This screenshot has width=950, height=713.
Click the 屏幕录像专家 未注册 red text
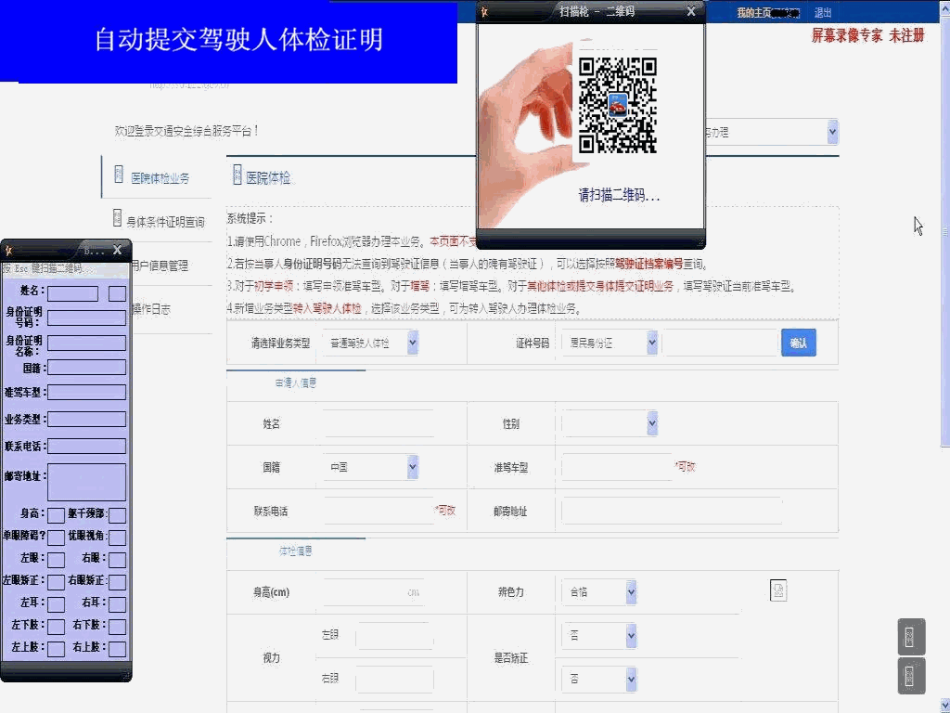pyautogui.click(x=867, y=36)
